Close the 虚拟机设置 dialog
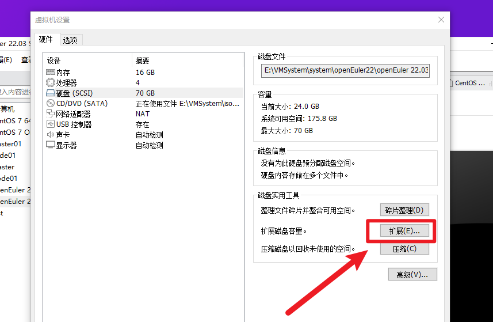The width and height of the screenshot is (493, 322). [x=441, y=20]
